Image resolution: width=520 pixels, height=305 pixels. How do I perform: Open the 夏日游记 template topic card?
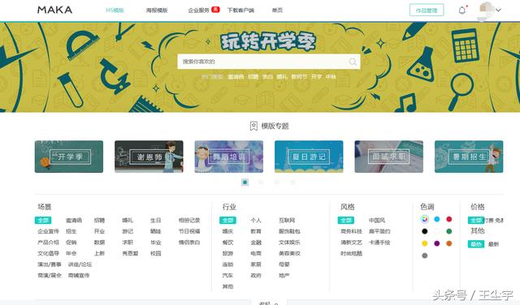click(309, 157)
